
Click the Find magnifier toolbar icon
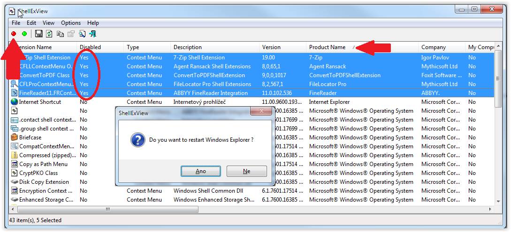click(82, 34)
